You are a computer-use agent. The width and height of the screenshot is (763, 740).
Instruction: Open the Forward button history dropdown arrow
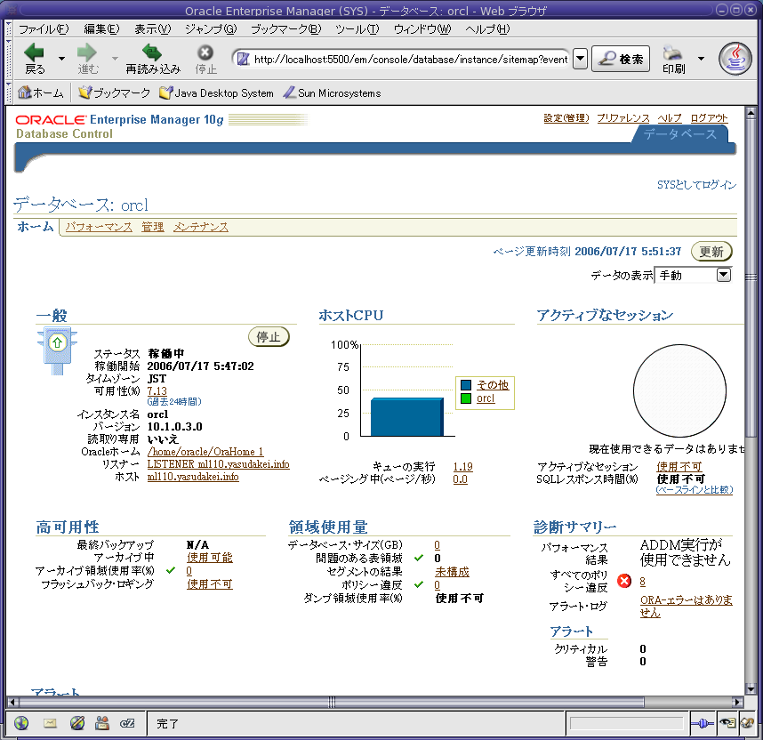tap(115, 59)
